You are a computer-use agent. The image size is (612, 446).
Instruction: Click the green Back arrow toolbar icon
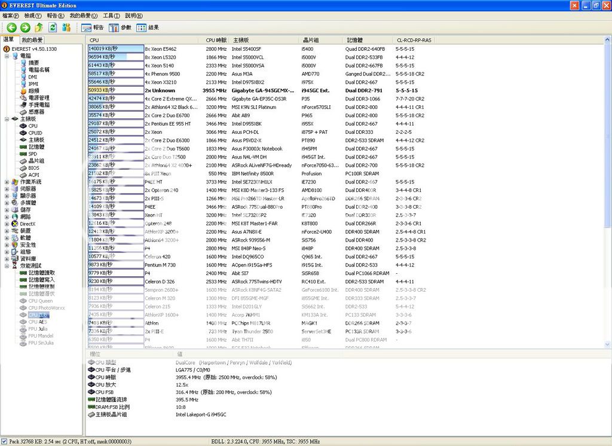(x=11, y=28)
